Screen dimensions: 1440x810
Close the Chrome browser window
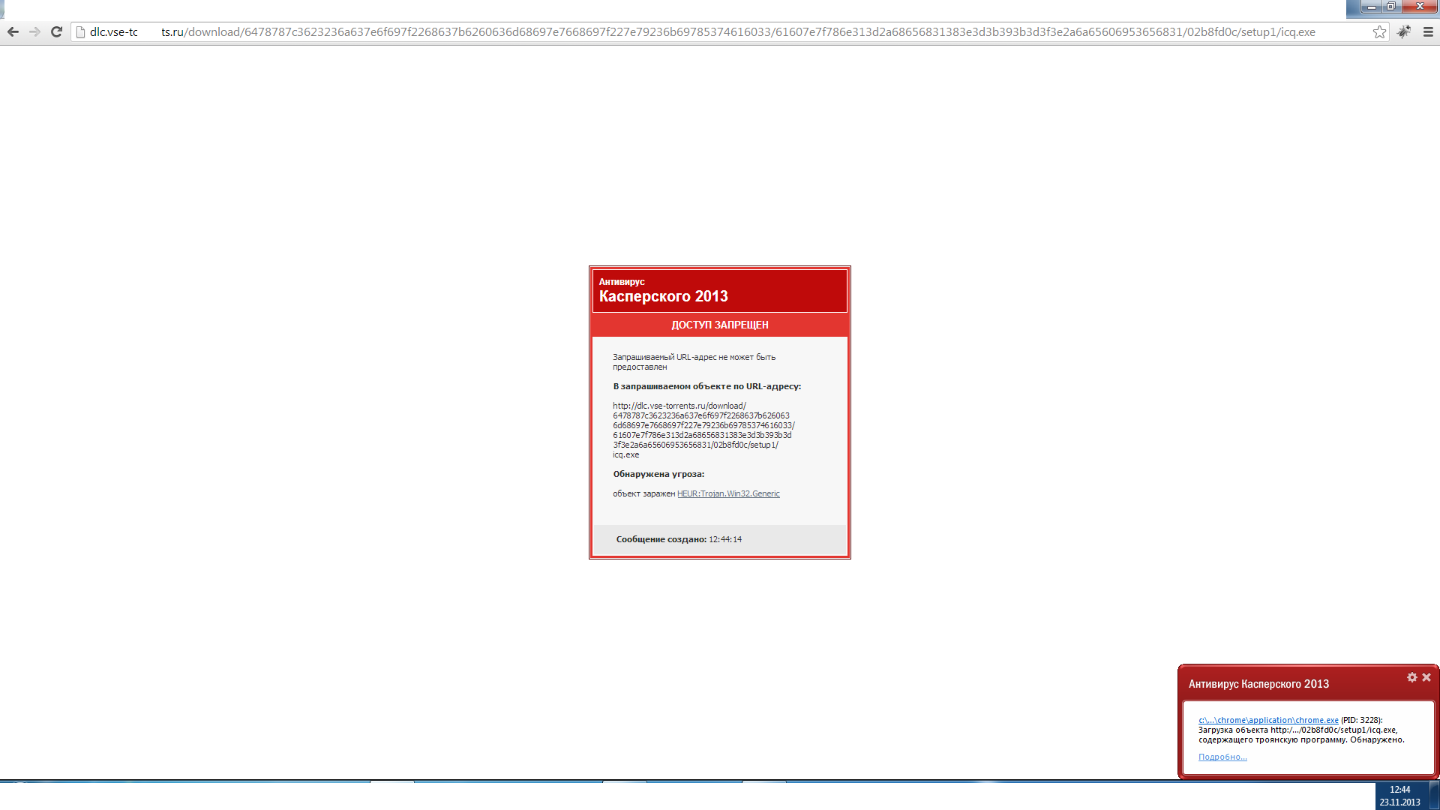(x=1420, y=7)
